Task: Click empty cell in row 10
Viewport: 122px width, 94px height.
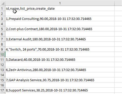Action: click(60, 54)
